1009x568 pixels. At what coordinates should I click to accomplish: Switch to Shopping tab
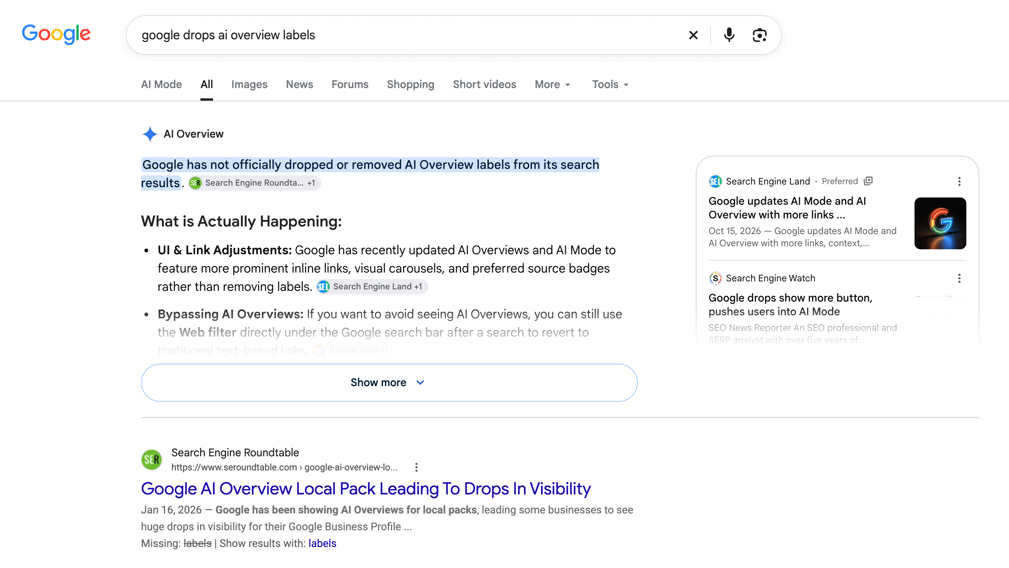410,84
